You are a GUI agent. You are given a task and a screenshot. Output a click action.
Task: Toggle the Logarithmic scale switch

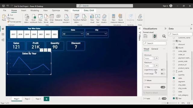click(163, 70)
